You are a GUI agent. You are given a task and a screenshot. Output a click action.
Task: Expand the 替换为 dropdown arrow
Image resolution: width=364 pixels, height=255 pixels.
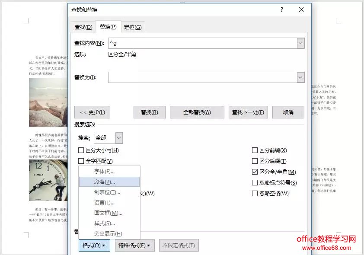300,77
